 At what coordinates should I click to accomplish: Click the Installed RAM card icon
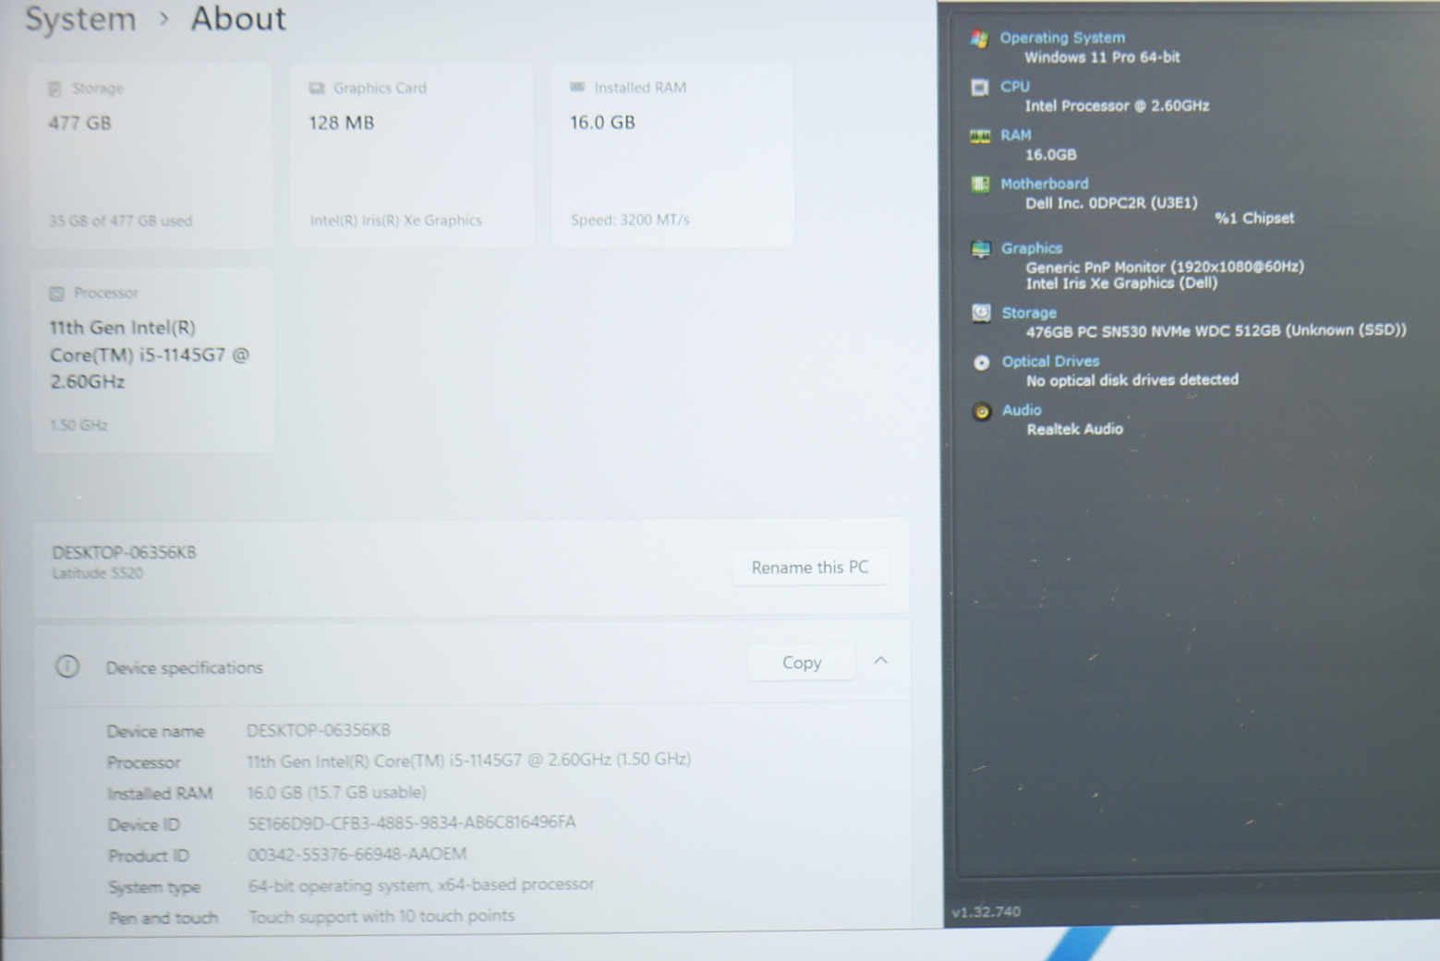pos(577,87)
